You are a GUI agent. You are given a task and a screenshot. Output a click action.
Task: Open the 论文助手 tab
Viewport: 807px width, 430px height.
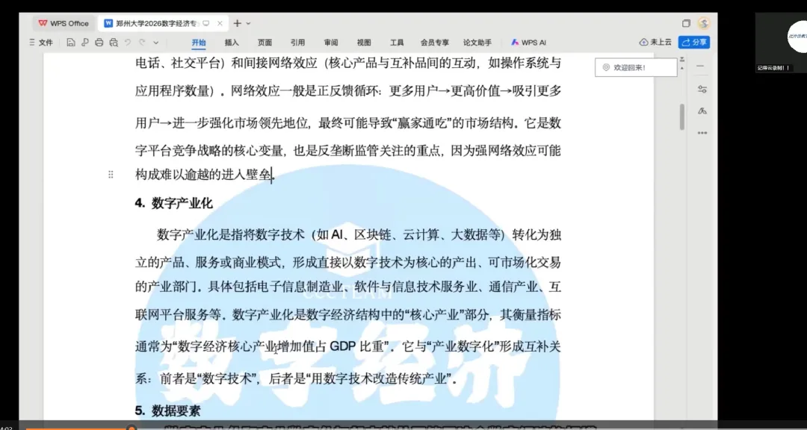[477, 43]
